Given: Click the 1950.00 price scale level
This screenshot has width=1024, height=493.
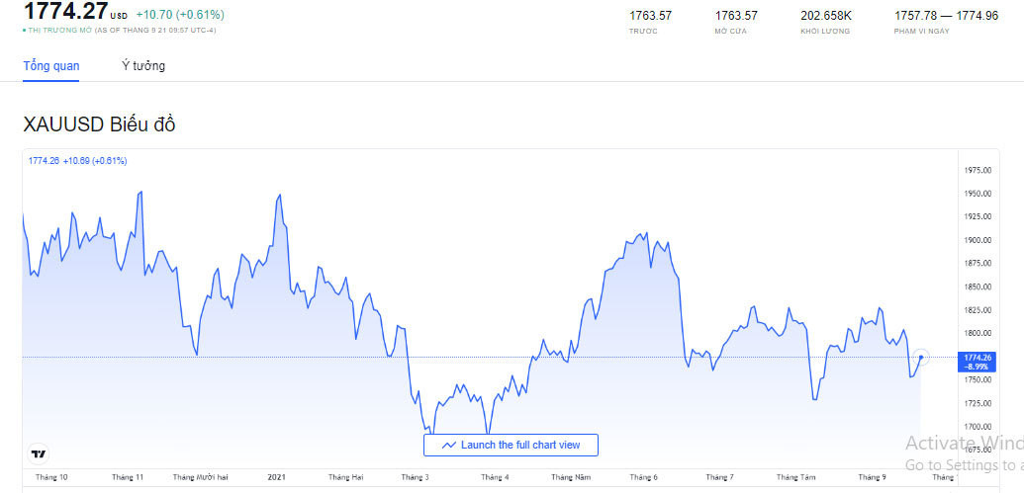Looking at the screenshot, I should point(978,194).
